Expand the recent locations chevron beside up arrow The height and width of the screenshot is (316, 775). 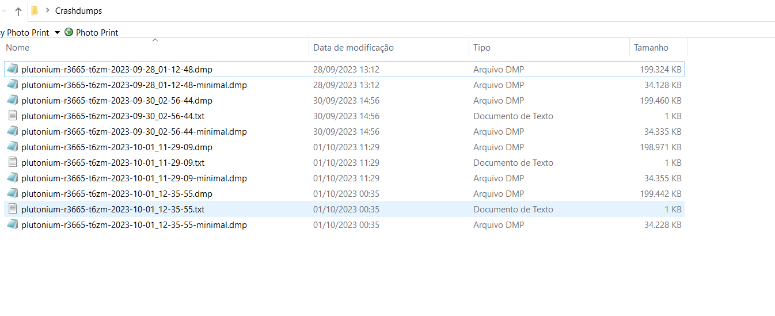[x=3, y=11]
